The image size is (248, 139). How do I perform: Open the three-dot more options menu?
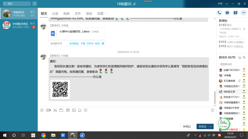pyautogui.click(x=243, y=13)
